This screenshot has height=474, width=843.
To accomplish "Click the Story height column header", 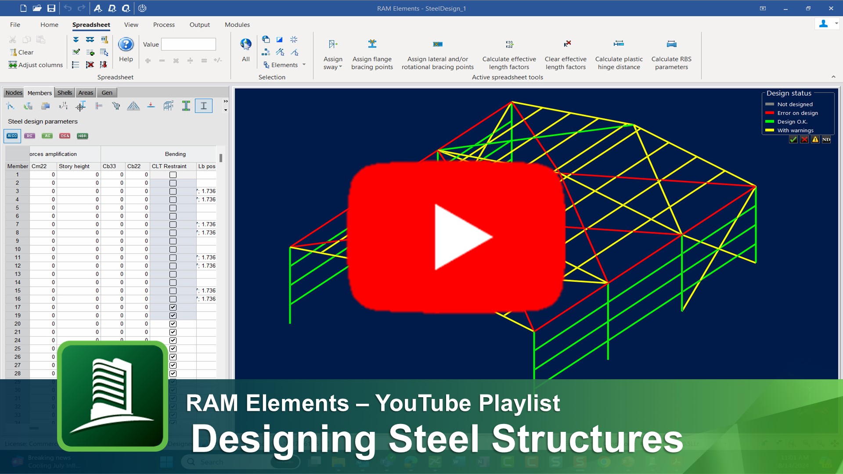I will [x=79, y=166].
